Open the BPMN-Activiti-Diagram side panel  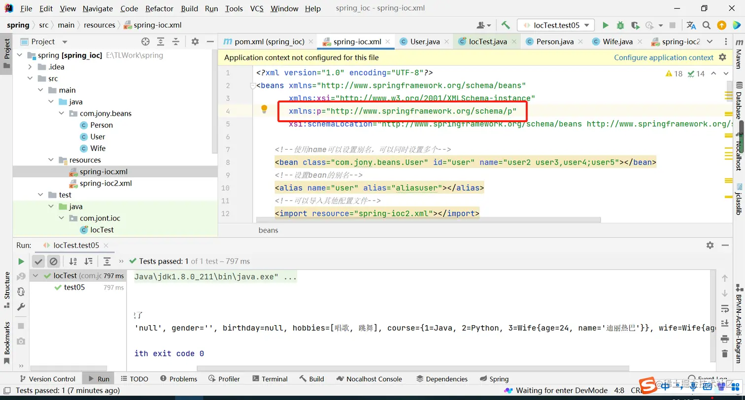(x=739, y=324)
